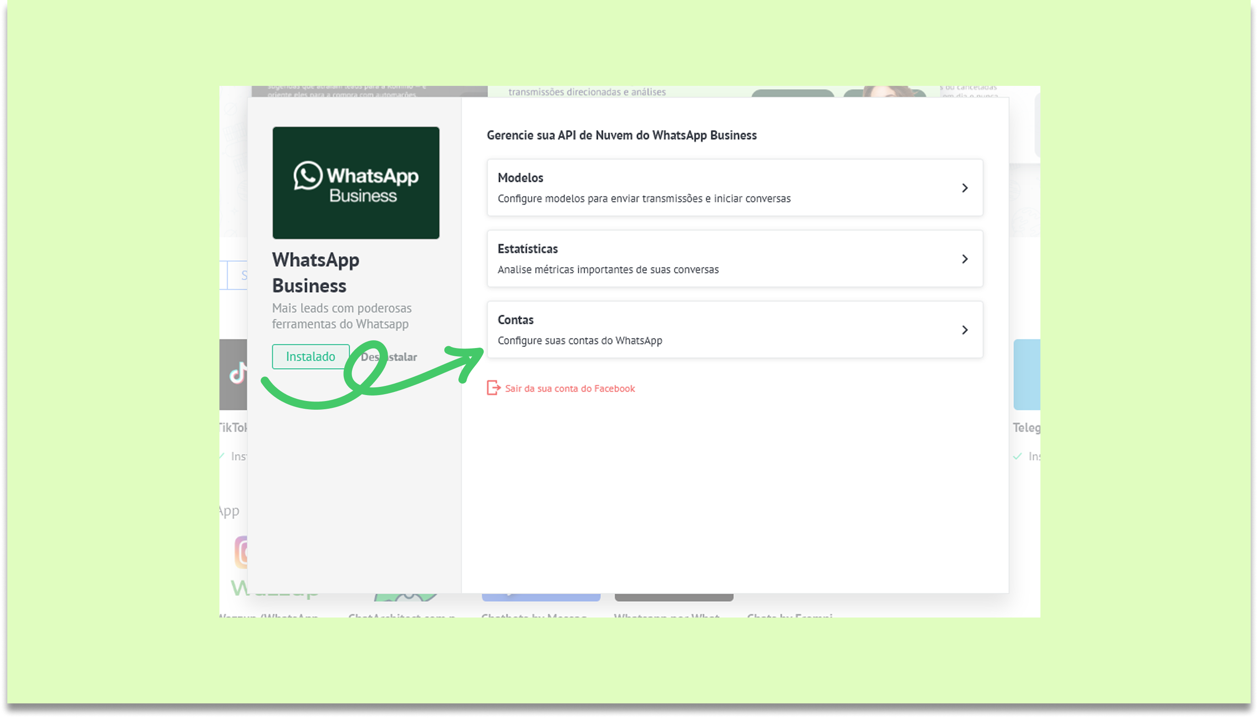Expand the Estatísticas row chevron arrow
This screenshot has width=1258, height=718.
[x=965, y=259]
